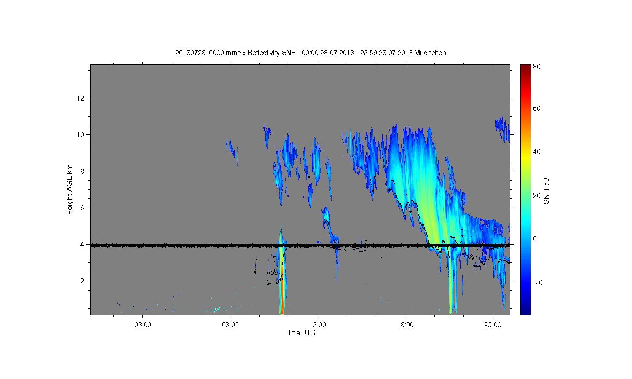This screenshot has width=632, height=379.
Task: Click the colorbar value 40
Action: tap(537, 152)
